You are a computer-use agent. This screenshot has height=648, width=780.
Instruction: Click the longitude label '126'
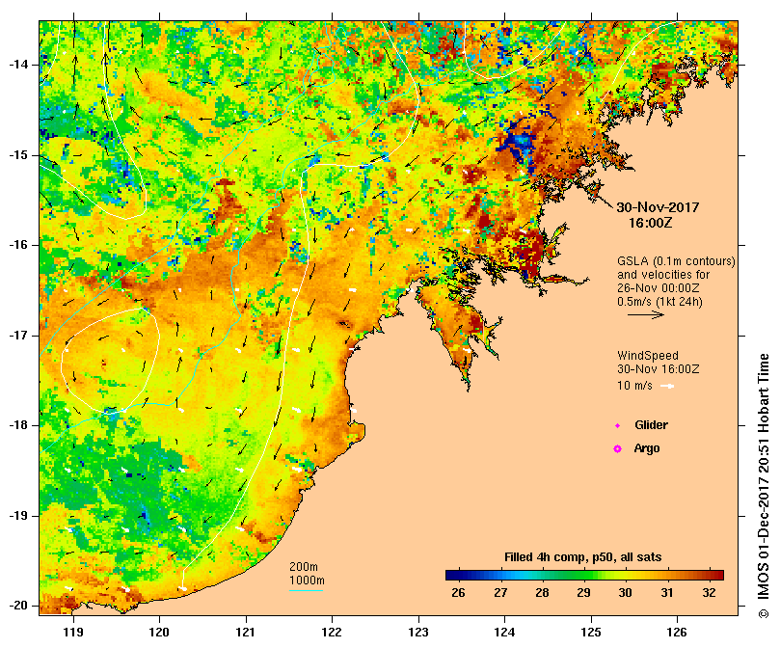tap(677, 632)
